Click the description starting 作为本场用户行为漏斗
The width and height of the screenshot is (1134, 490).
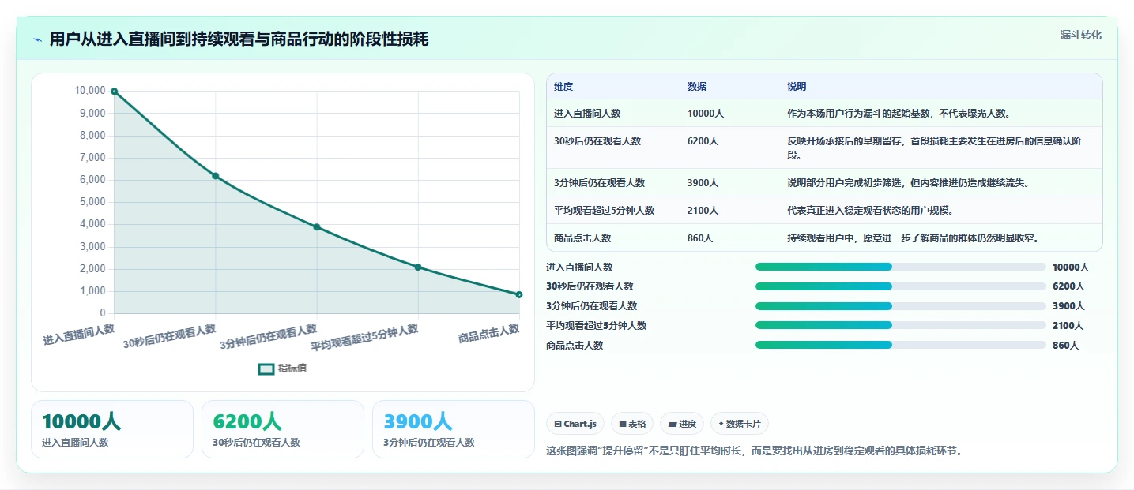pyautogui.click(x=899, y=114)
